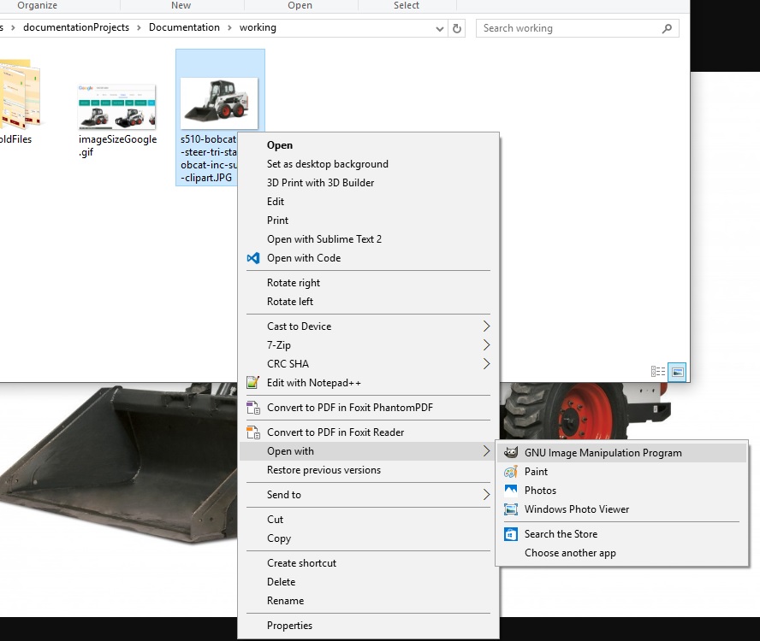Switch to details view icon
Screen dimensions: 760x641
[x=658, y=372]
